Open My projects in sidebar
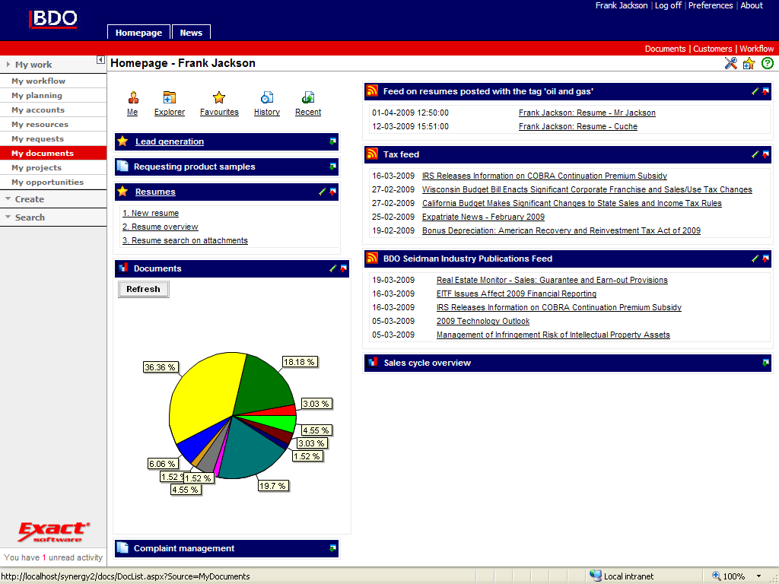This screenshot has width=779, height=584. pos(53,167)
